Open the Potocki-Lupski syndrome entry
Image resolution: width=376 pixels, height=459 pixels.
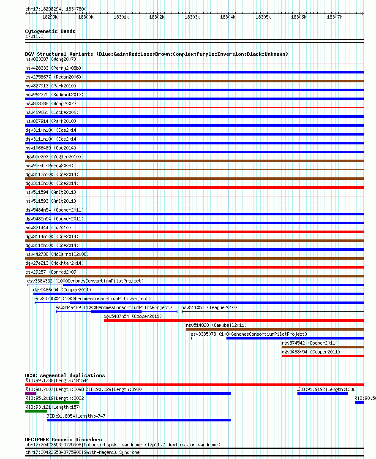coord(123,445)
